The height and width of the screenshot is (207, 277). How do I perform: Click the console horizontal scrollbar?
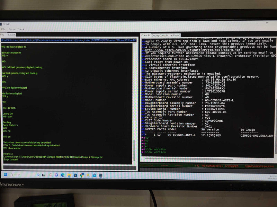(x=189, y=159)
